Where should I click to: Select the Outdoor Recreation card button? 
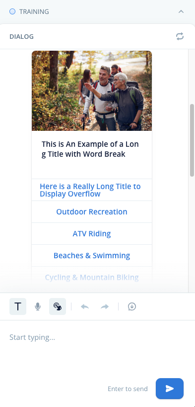(x=92, y=212)
